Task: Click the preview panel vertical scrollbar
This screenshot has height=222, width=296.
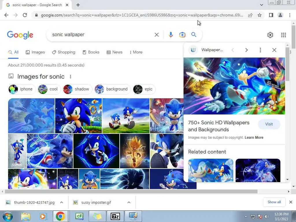Action: click(287, 64)
